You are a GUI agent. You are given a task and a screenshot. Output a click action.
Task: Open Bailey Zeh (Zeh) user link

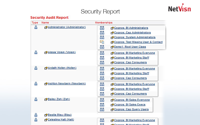point(59,99)
